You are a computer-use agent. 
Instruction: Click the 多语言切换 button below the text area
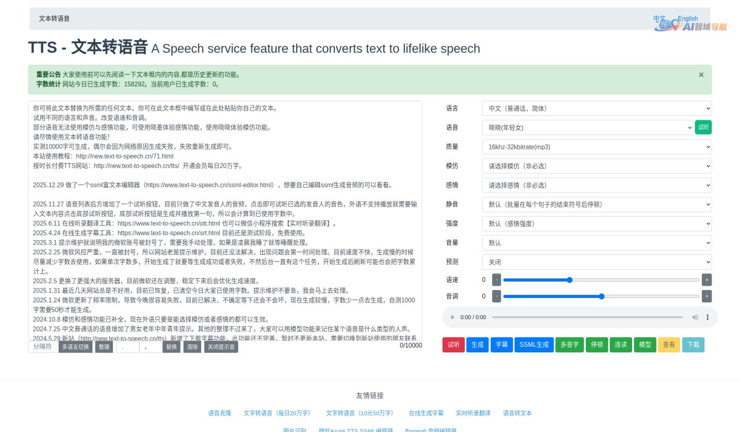pyautogui.click(x=75, y=347)
